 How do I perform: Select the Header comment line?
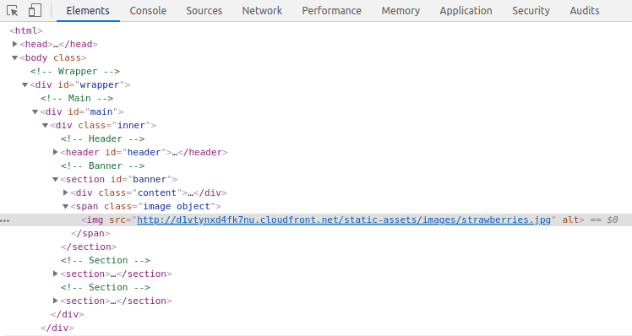pos(103,138)
